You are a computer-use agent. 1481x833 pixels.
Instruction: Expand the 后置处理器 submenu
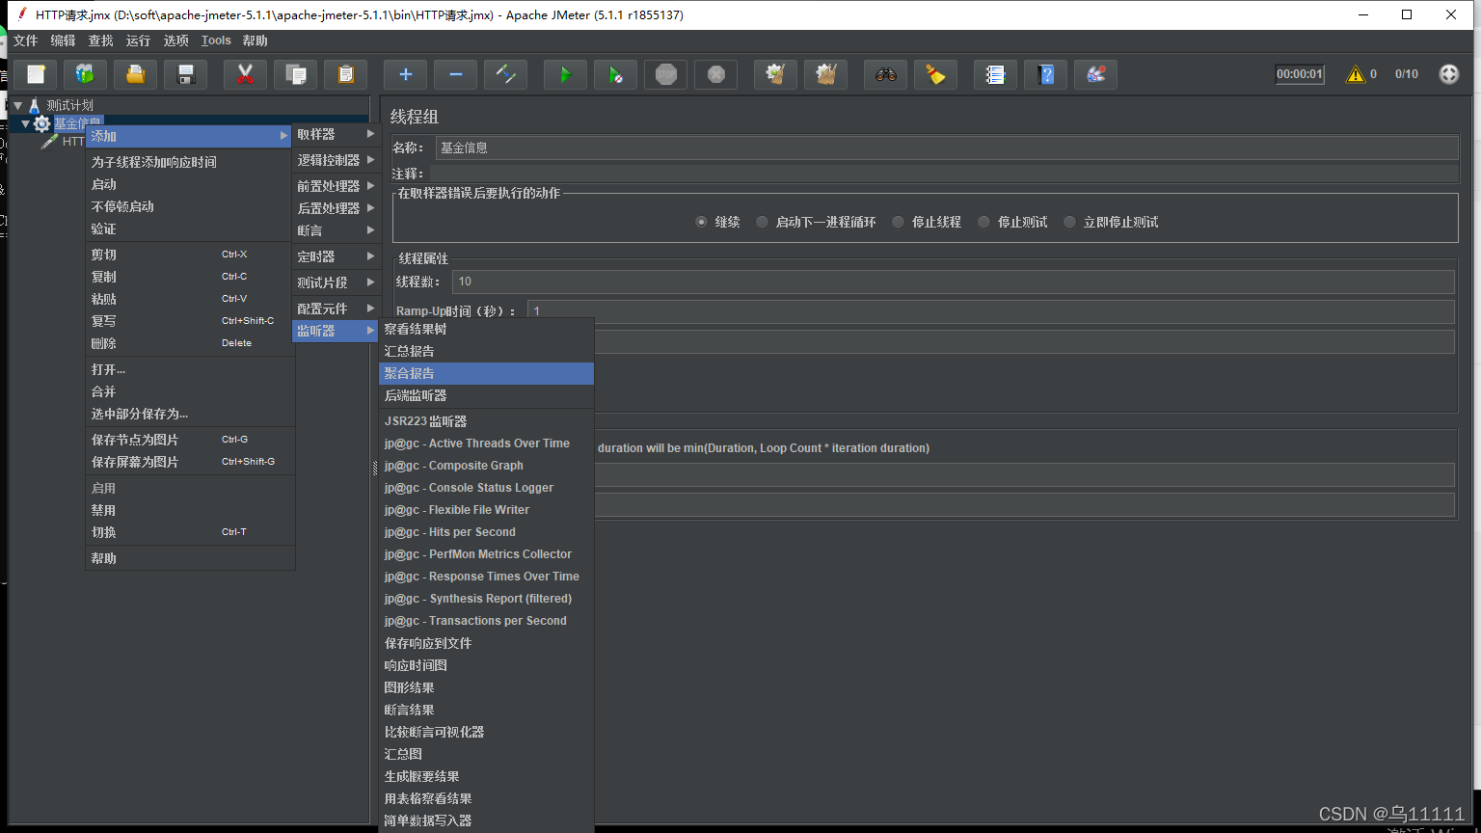click(336, 208)
